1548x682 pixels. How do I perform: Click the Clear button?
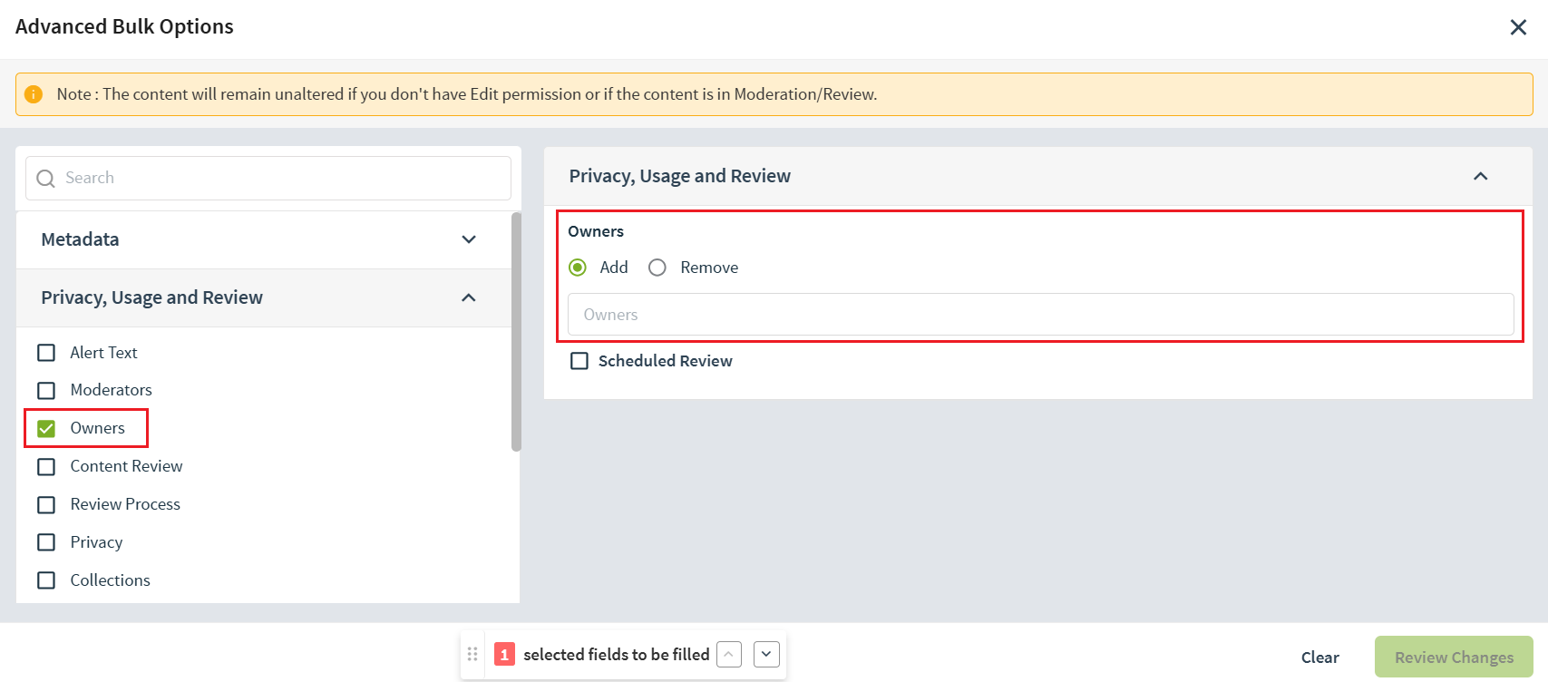[1319, 658]
